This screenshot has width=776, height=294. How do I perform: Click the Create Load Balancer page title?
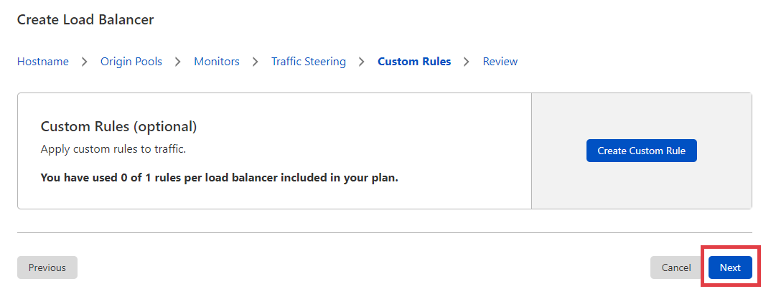pyautogui.click(x=85, y=20)
